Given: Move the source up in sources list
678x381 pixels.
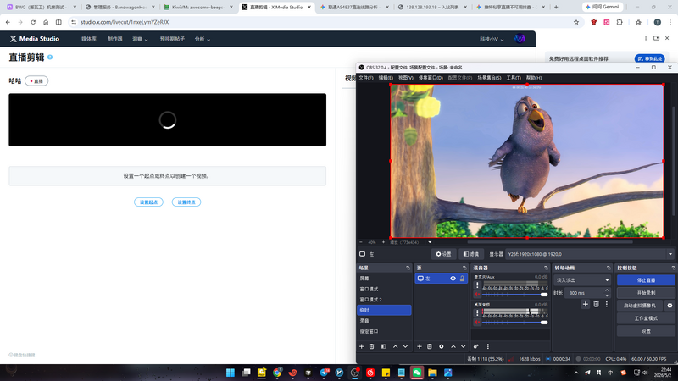Looking at the screenshot, I should click(x=453, y=346).
